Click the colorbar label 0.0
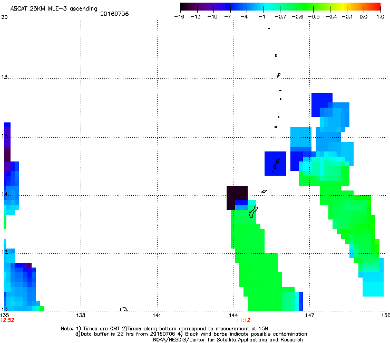 coord(364,17)
